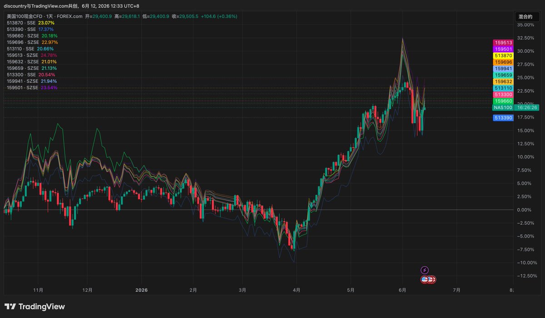Click the FOREX.com source label
The image size is (545, 318).
69,16
